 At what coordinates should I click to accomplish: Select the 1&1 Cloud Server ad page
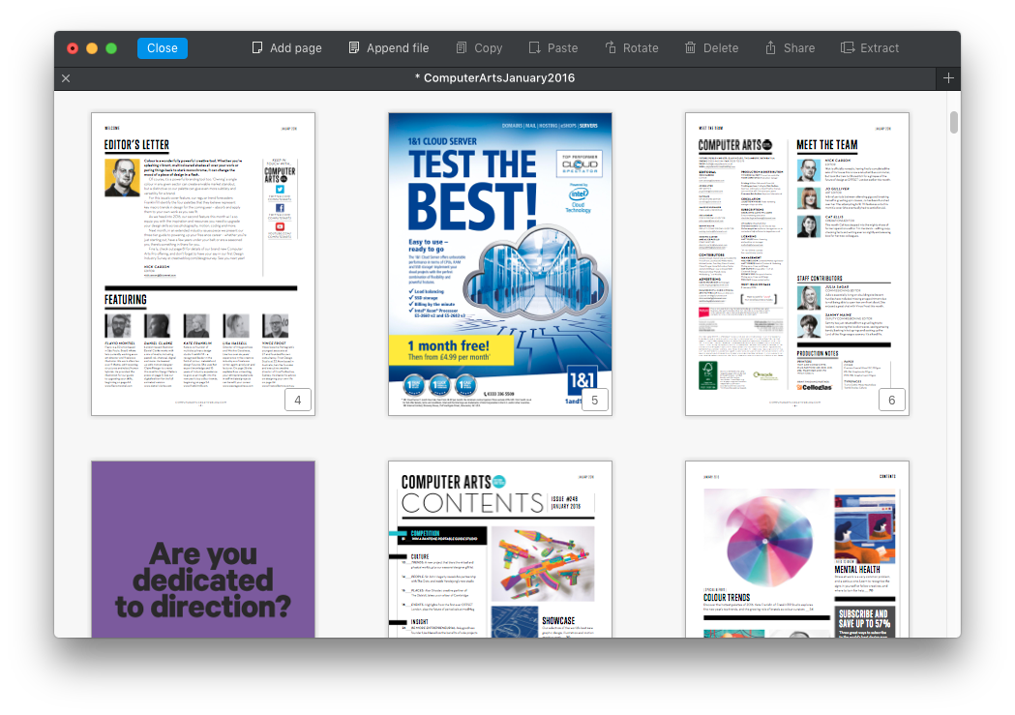[500, 264]
